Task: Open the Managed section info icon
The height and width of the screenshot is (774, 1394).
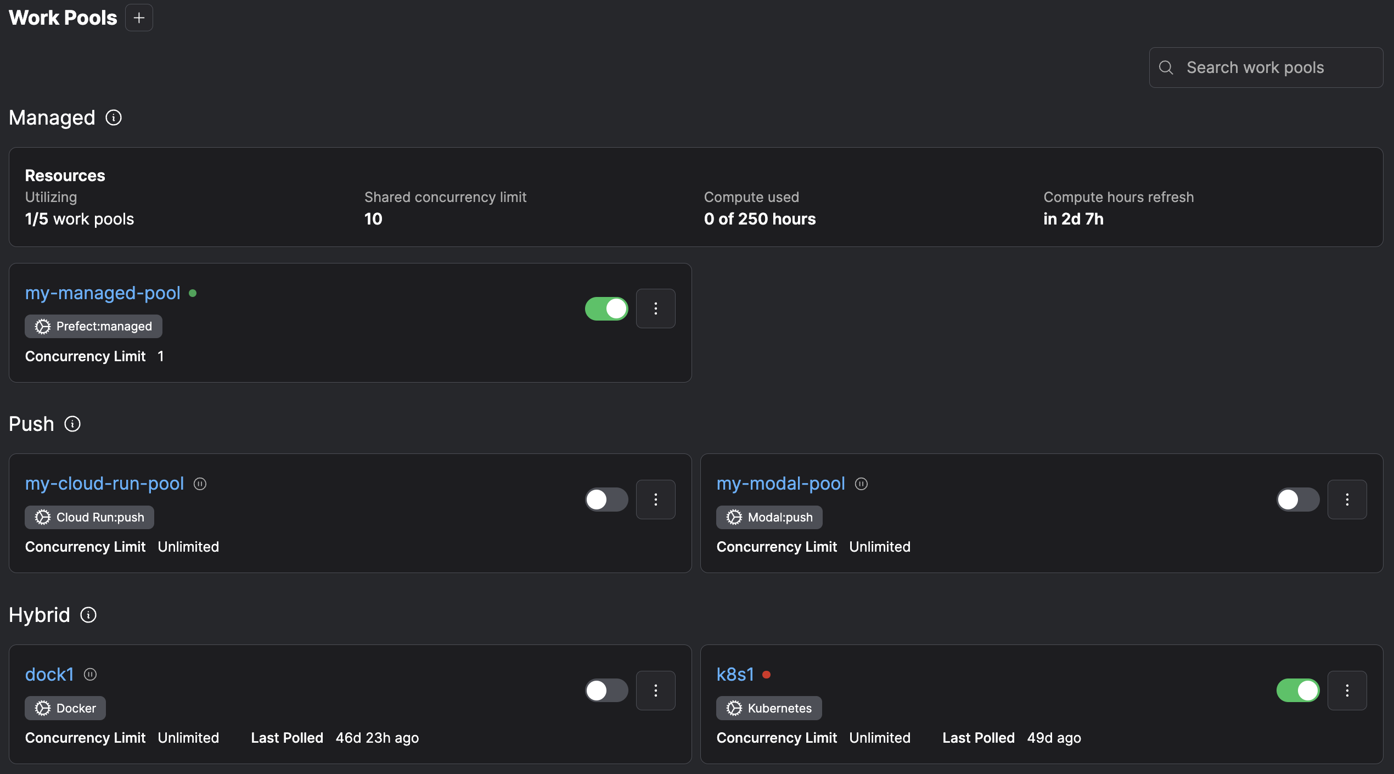Action: pos(114,117)
